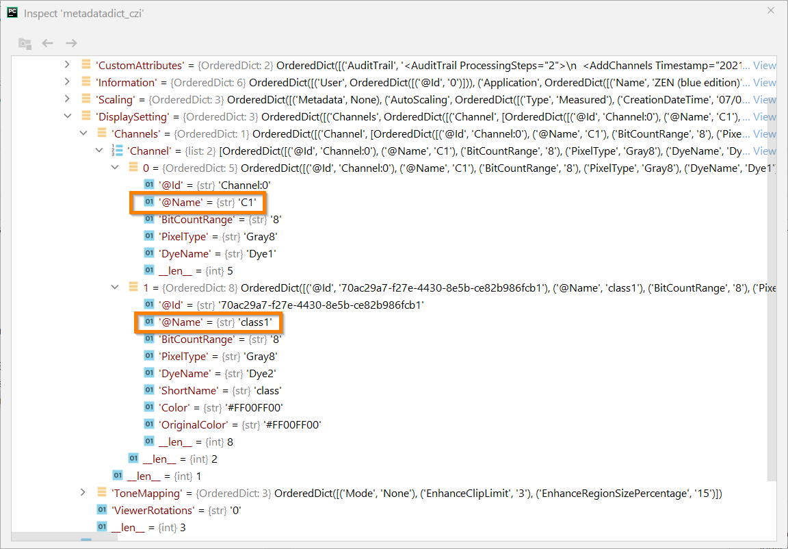788x549 pixels.
Task: Click the string icon beside 'ViewerRotations'
Action: tap(101, 509)
